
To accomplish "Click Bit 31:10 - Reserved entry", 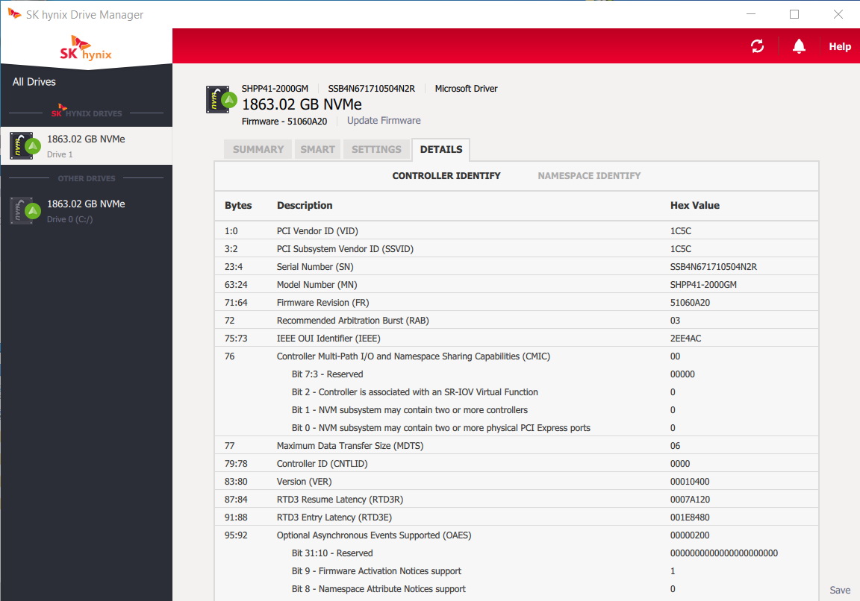I will click(x=331, y=553).
